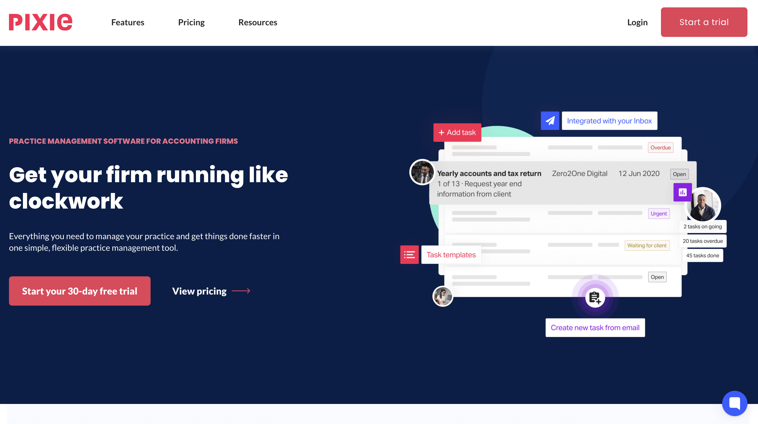Click the bearded man avatar thumbnail
The height and width of the screenshot is (424, 758).
click(x=422, y=172)
